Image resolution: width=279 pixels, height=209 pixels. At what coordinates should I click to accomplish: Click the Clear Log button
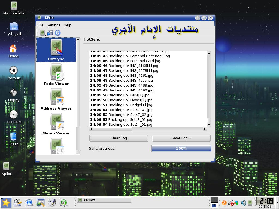coord(119,138)
